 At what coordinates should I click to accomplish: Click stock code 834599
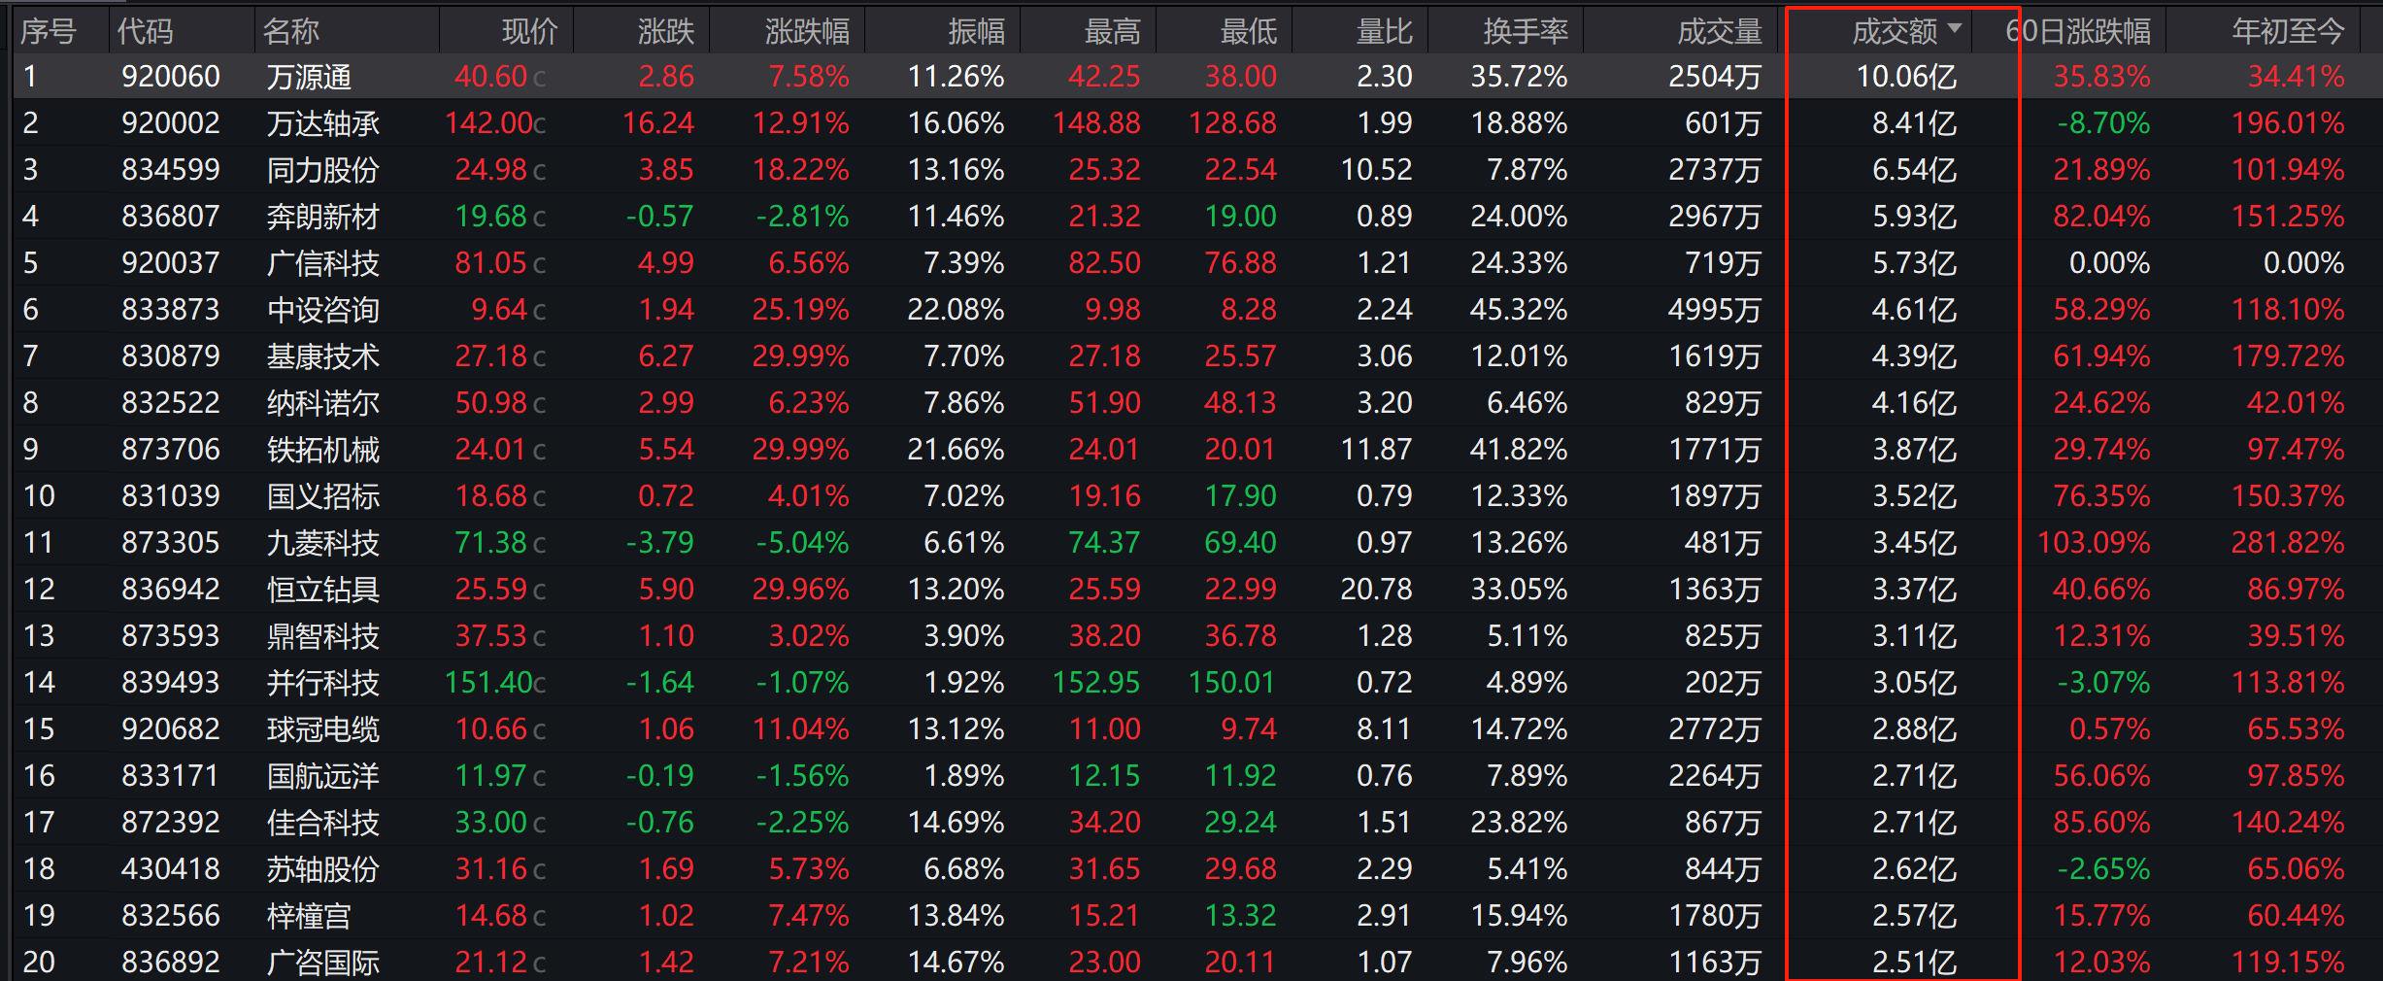(x=171, y=170)
